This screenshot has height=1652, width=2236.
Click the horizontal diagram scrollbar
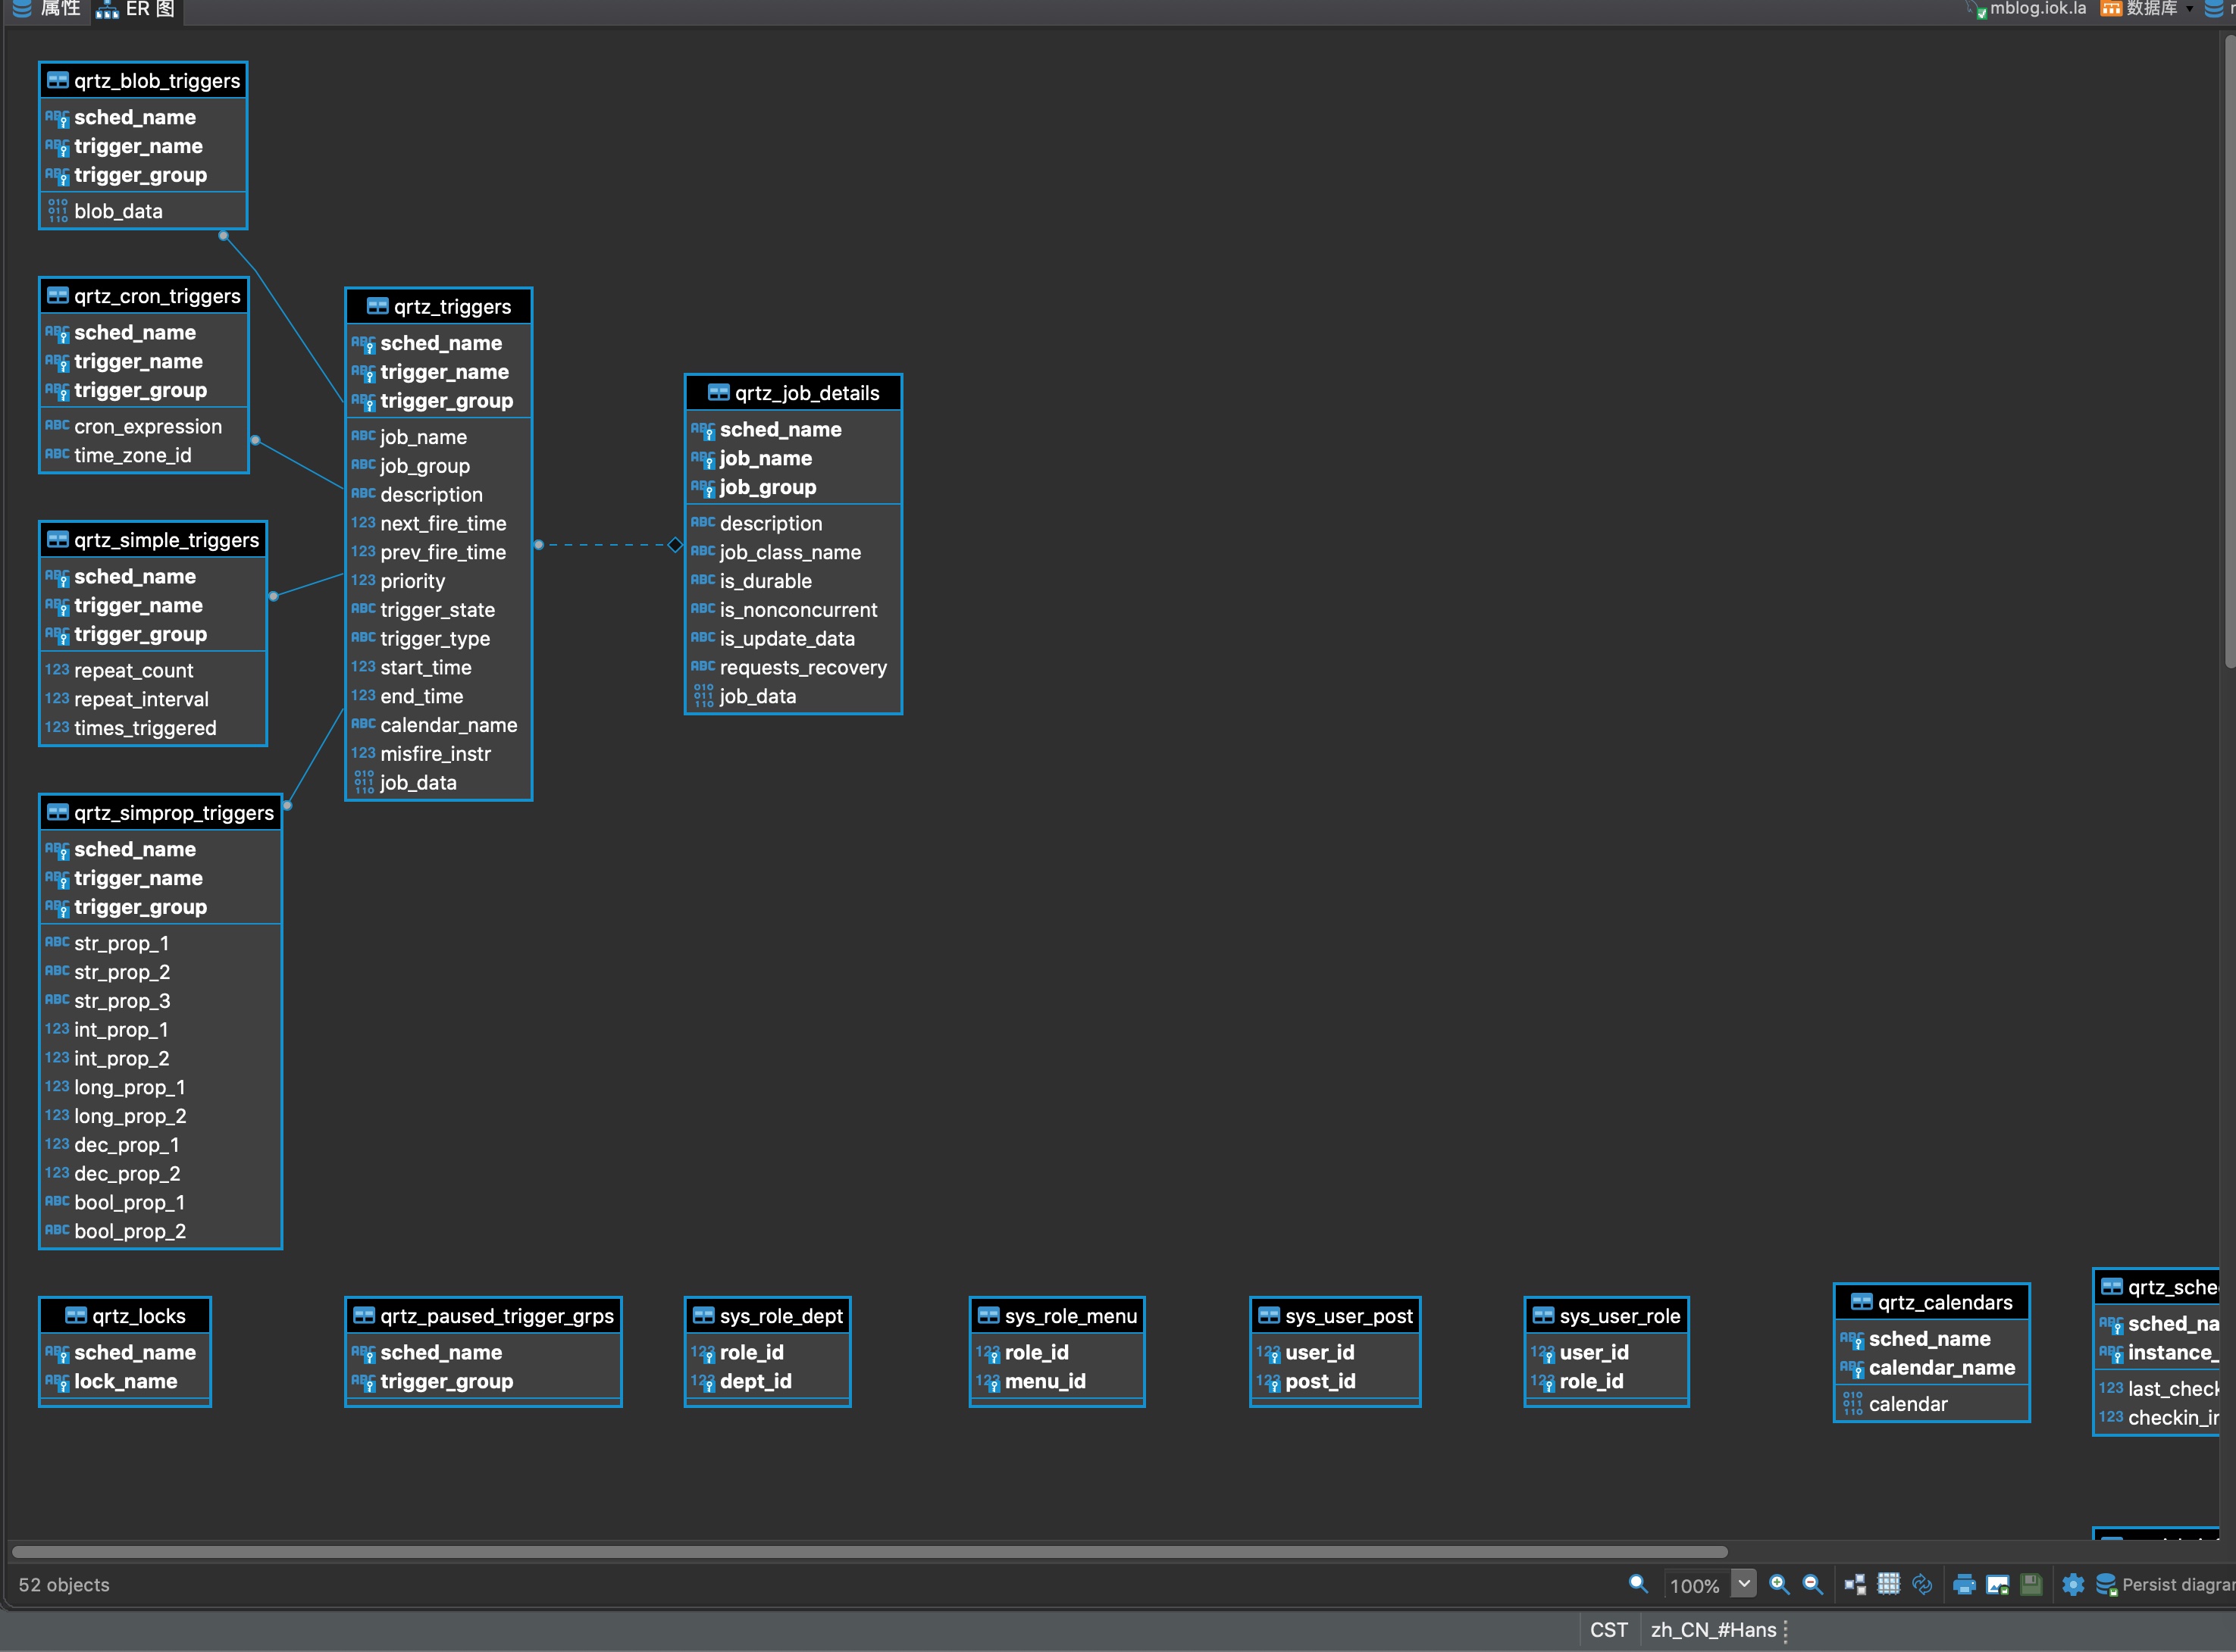[869, 1552]
